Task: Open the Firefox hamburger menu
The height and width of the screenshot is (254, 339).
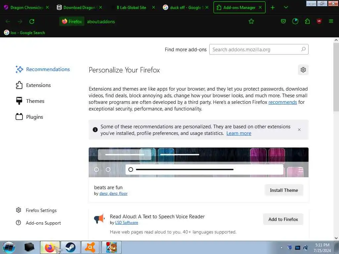Action: pos(331,21)
